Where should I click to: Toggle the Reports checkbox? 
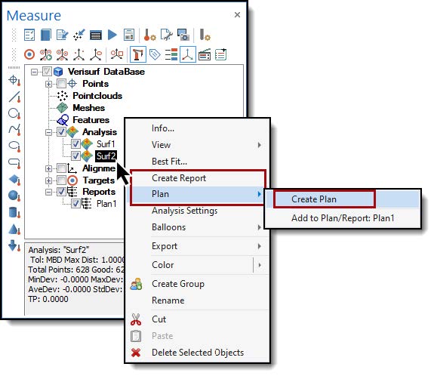click(61, 192)
